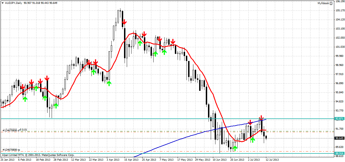Image resolution: width=345 pixels, height=162 pixels.
Task: Click the AUDJPY,Daily chart title
Action: coord(14,3)
